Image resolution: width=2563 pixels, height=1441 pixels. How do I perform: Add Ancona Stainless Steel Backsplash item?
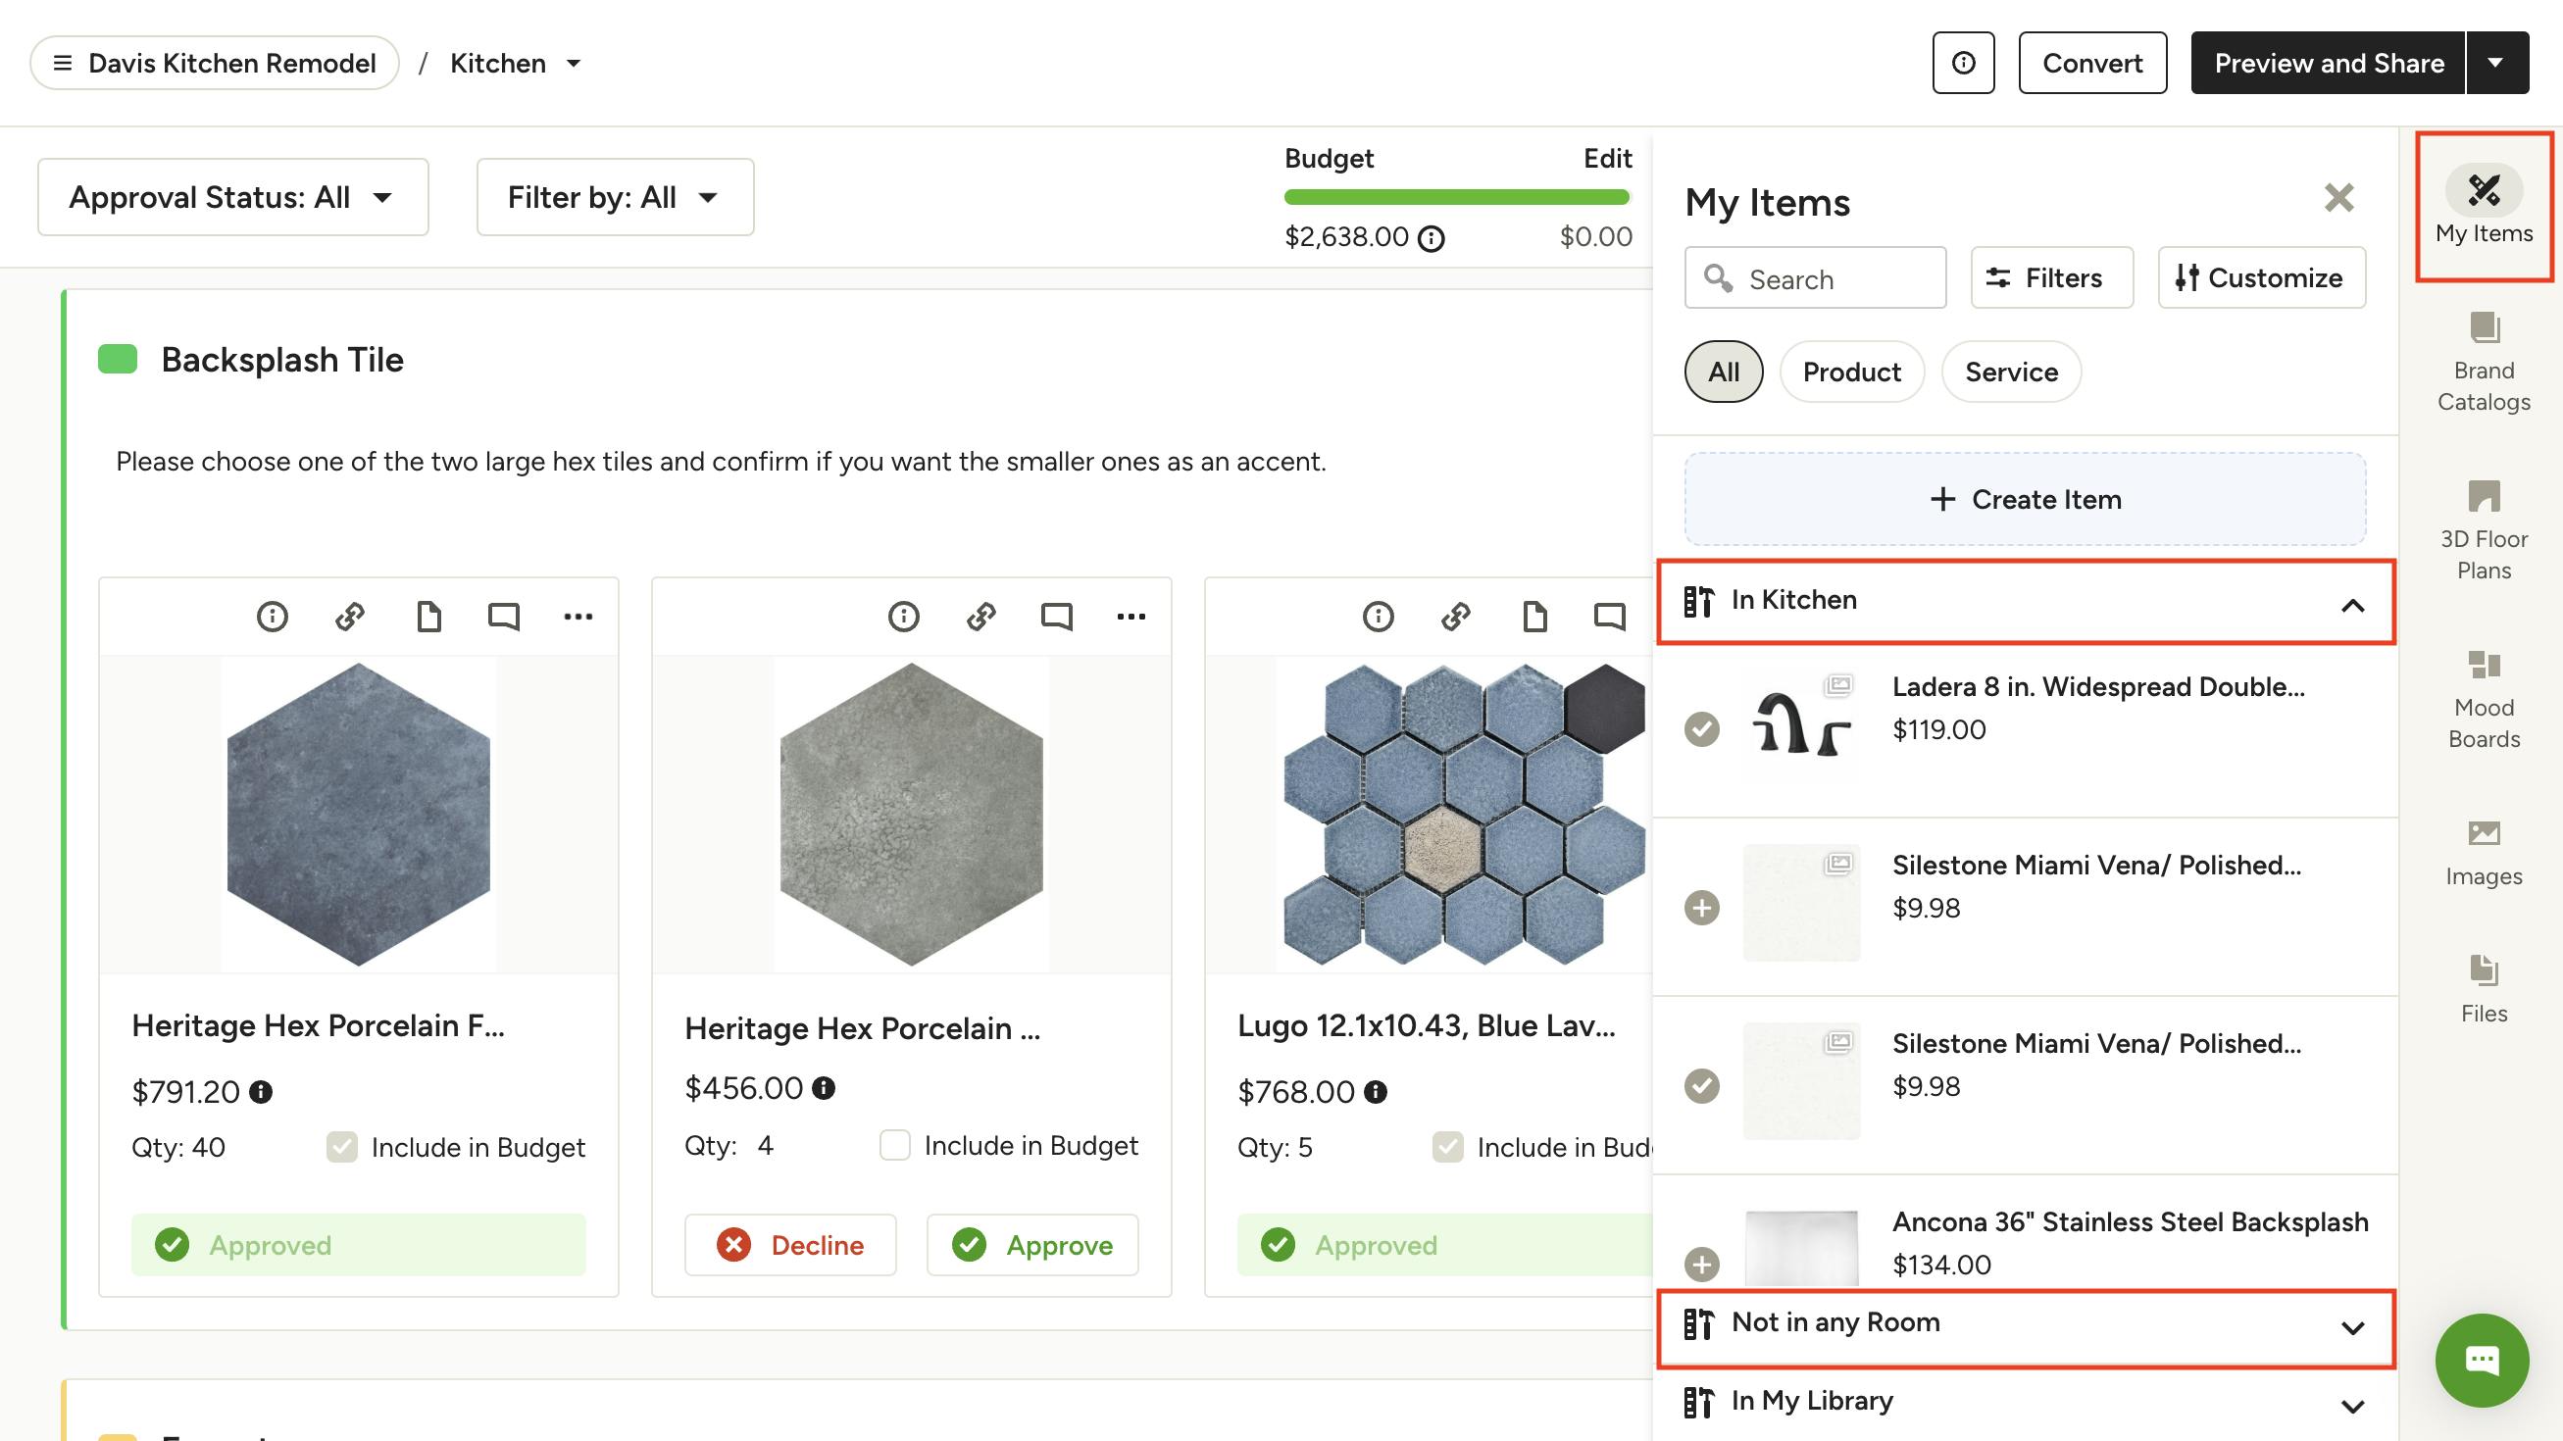tap(1701, 1264)
